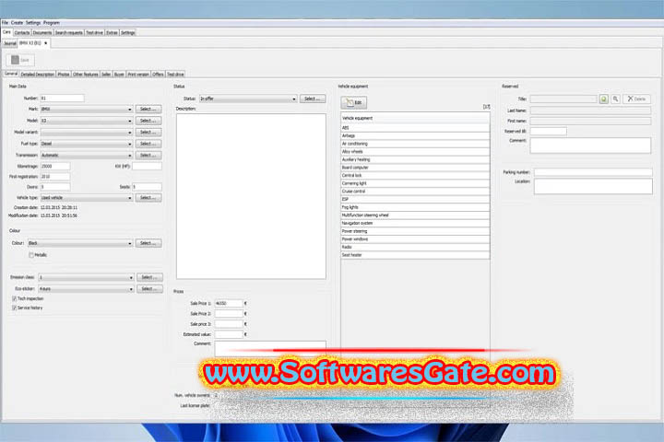This screenshot has height=442, width=664.
Task: Click the Number input field
Action: point(63,99)
